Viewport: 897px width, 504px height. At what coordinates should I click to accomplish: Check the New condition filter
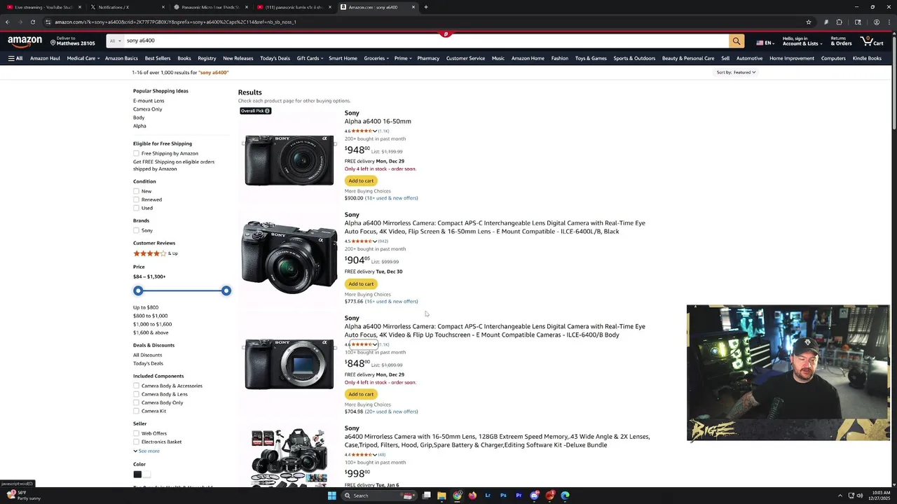coord(136,191)
